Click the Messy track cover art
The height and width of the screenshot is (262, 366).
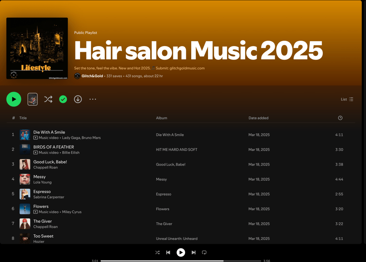tap(25, 179)
